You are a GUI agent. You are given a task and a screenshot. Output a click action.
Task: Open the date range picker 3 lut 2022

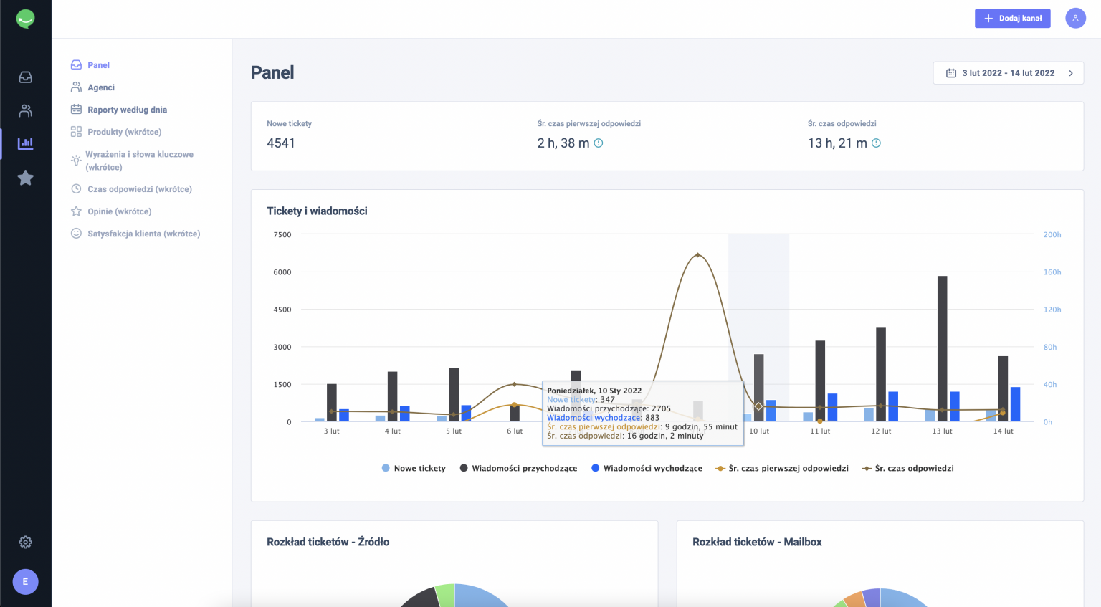[1001, 73]
